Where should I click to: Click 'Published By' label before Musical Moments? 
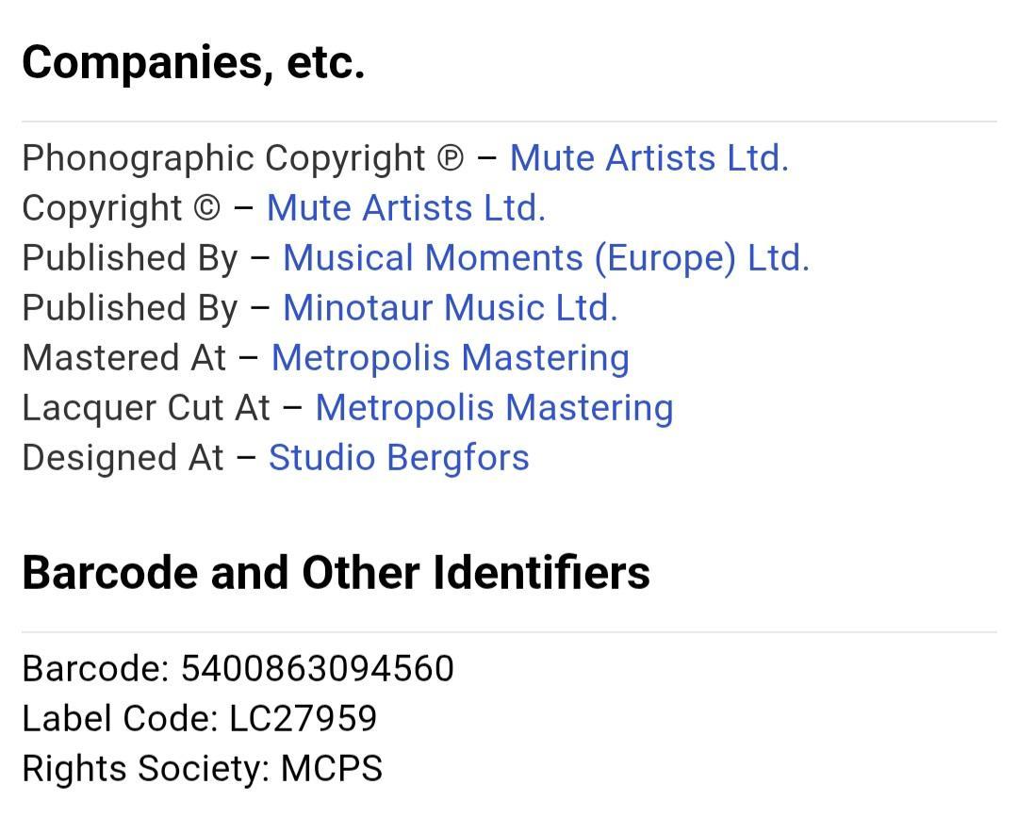click(x=130, y=258)
